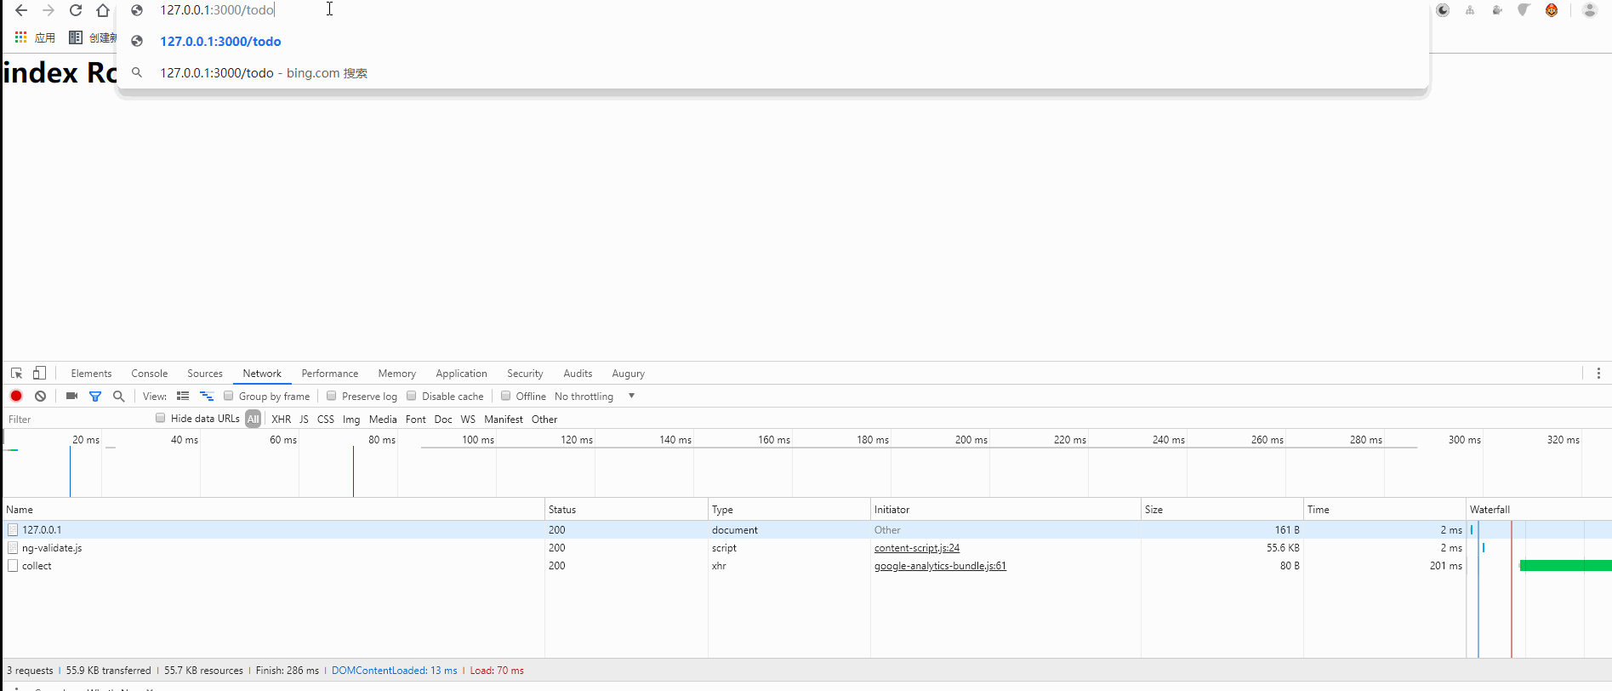Toggle the overview waterfall view icon

tap(207, 396)
